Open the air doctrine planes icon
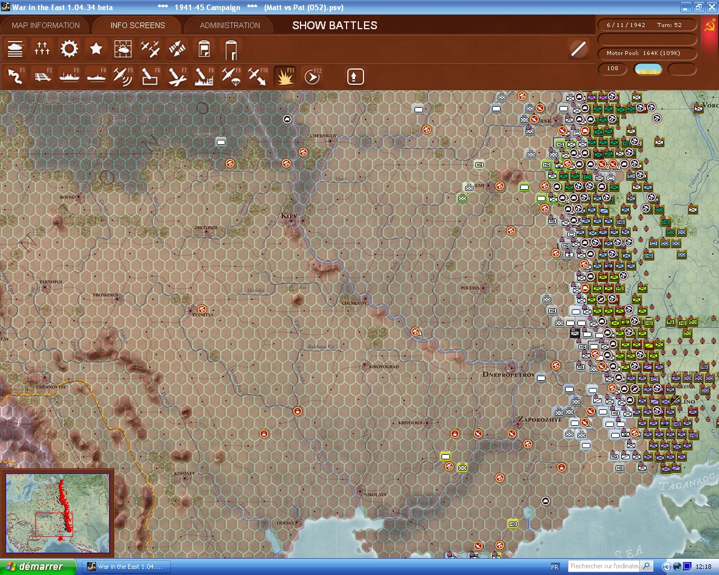Viewport: 719px width, 575px height. tap(150, 49)
